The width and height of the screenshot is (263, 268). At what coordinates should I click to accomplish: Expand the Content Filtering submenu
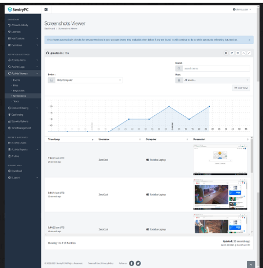pos(23,108)
